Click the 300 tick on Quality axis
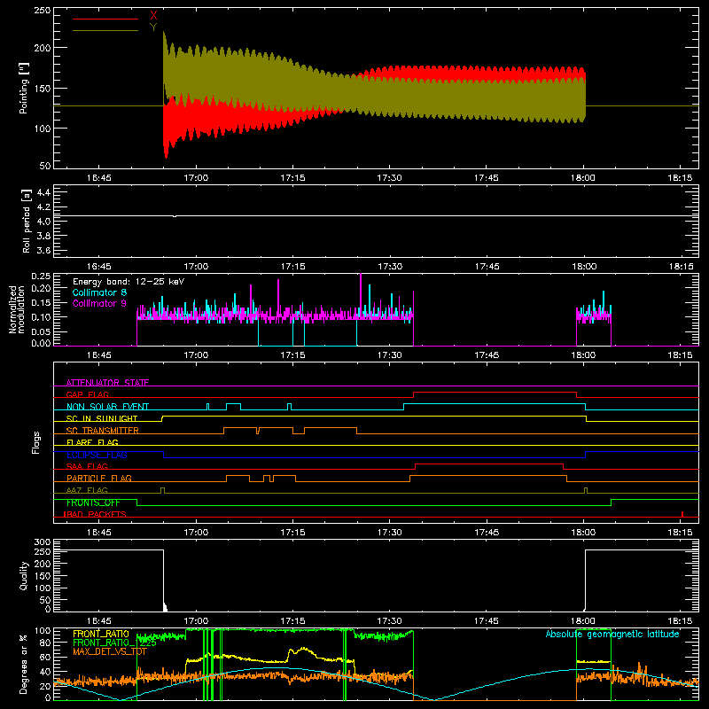 (x=43, y=542)
